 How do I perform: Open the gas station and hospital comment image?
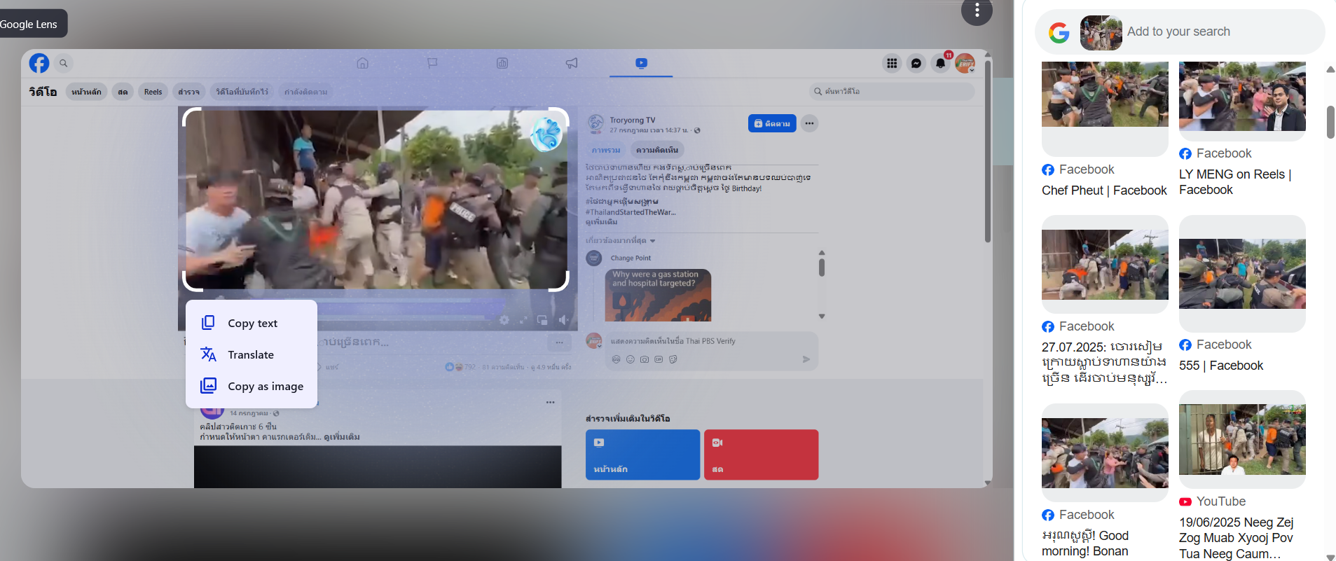coord(658,295)
